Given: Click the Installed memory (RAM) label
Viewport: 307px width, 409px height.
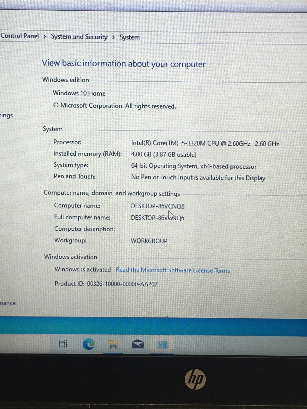Looking at the screenshot, I should [87, 154].
